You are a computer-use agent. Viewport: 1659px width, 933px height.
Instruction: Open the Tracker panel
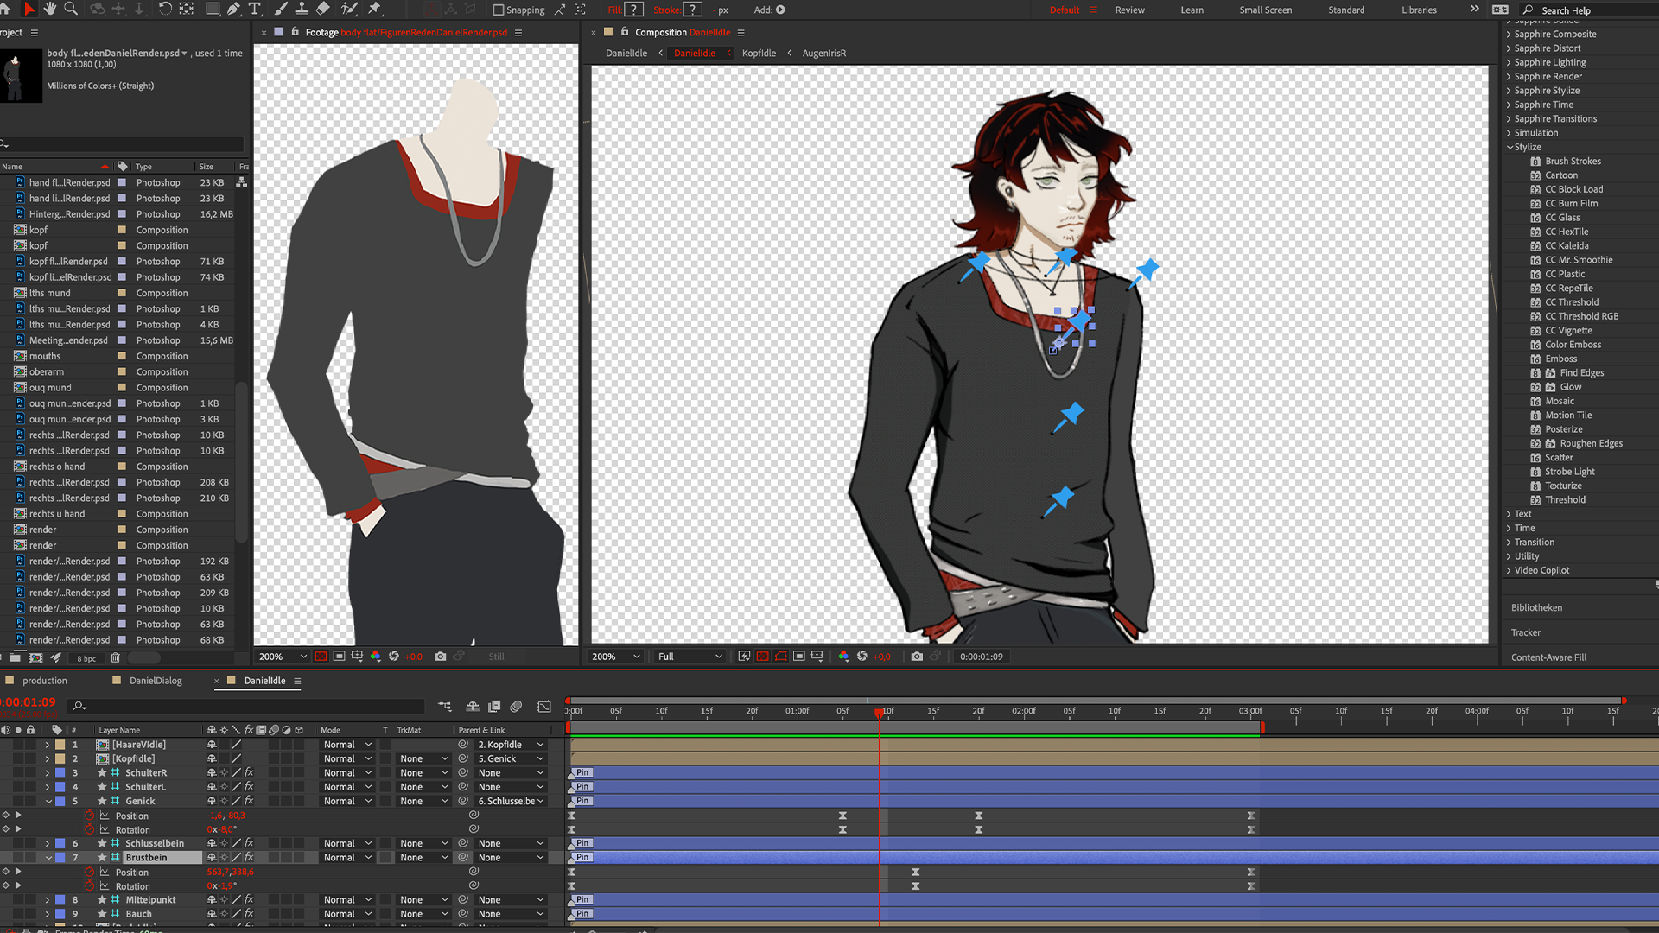1526,632
